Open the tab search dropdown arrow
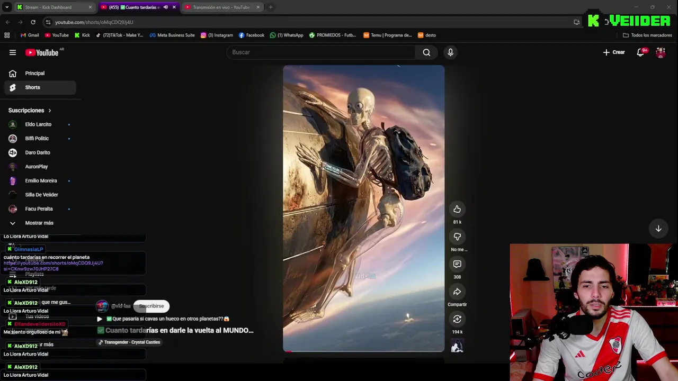This screenshot has width=678, height=381. (x=7, y=7)
